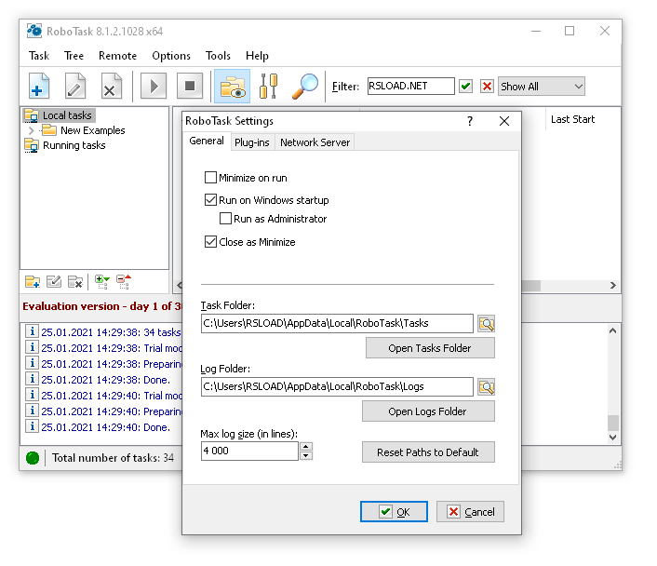
Task: Click the help question mark in Settings dialog
Action: (470, 121)
